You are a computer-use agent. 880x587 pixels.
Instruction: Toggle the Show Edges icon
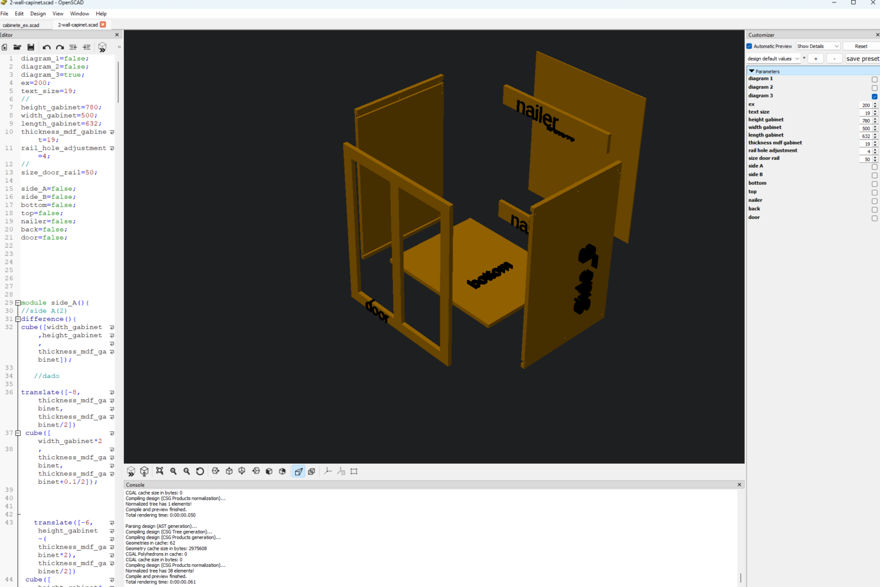point(354,471)
